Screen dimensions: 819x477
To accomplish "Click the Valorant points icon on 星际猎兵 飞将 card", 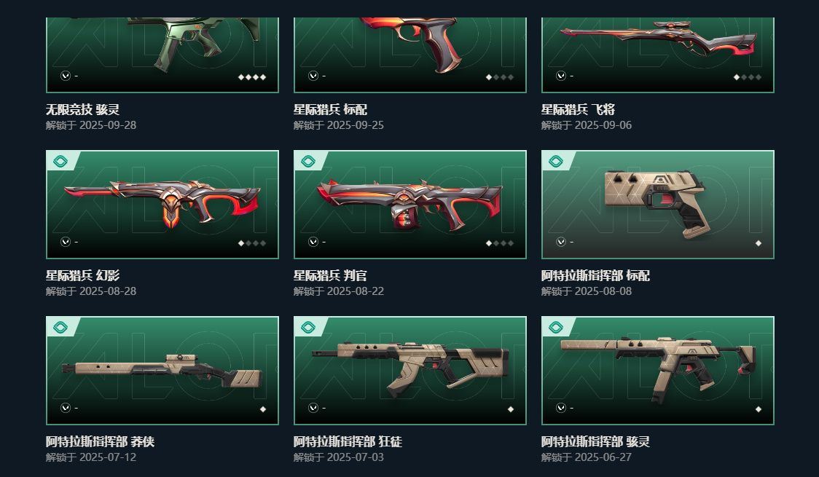I will (560, 76).
